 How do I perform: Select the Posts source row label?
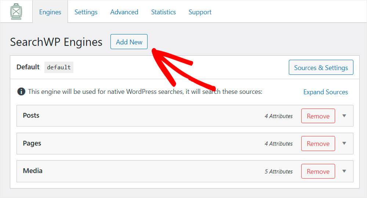[x=31, y=115]
